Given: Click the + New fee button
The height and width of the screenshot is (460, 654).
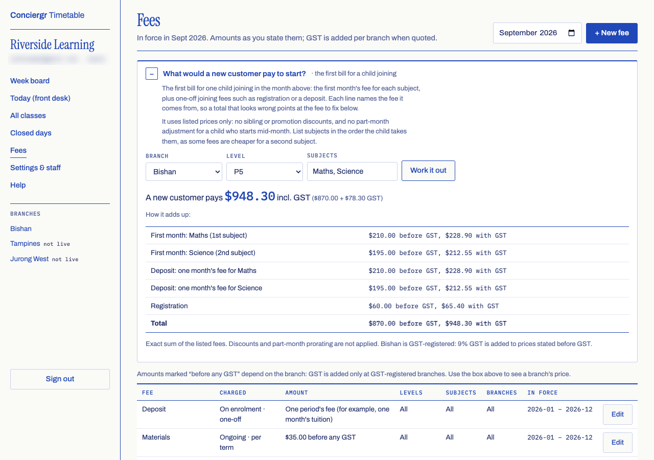Looking at the screenshot, I should pos(612,33).
